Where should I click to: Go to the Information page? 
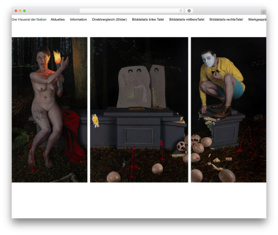(78, 19)
